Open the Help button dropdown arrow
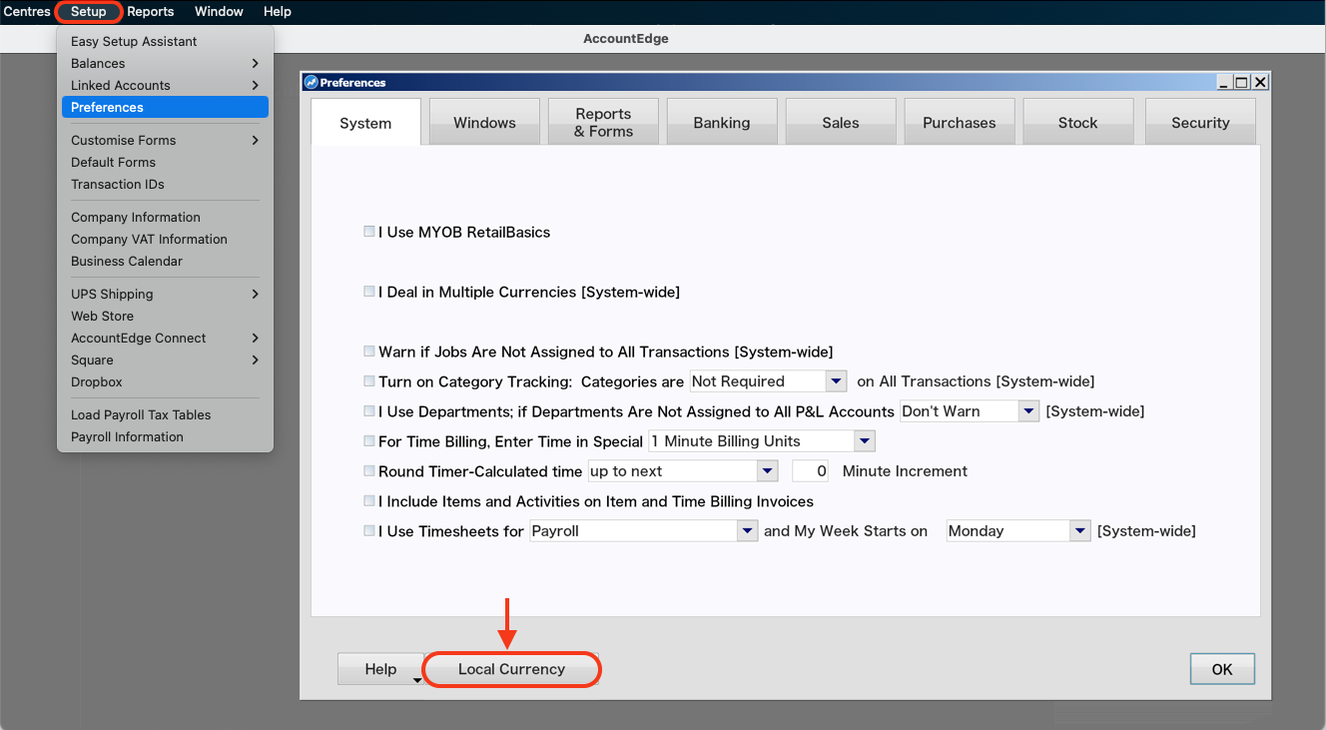The height and width of the screenshot is (730, 1326). (417, 679)
